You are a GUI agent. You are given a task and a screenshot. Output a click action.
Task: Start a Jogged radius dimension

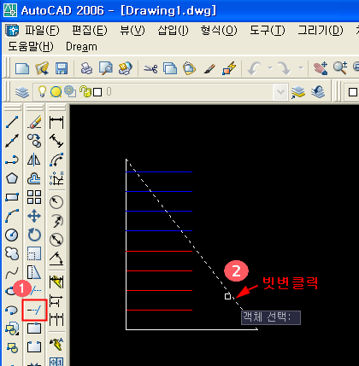[56, 221]
